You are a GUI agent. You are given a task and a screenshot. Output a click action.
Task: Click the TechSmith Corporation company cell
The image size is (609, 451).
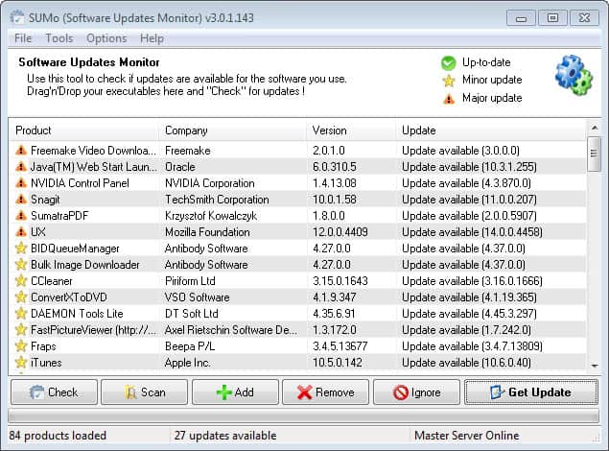(x=217, y=200)
